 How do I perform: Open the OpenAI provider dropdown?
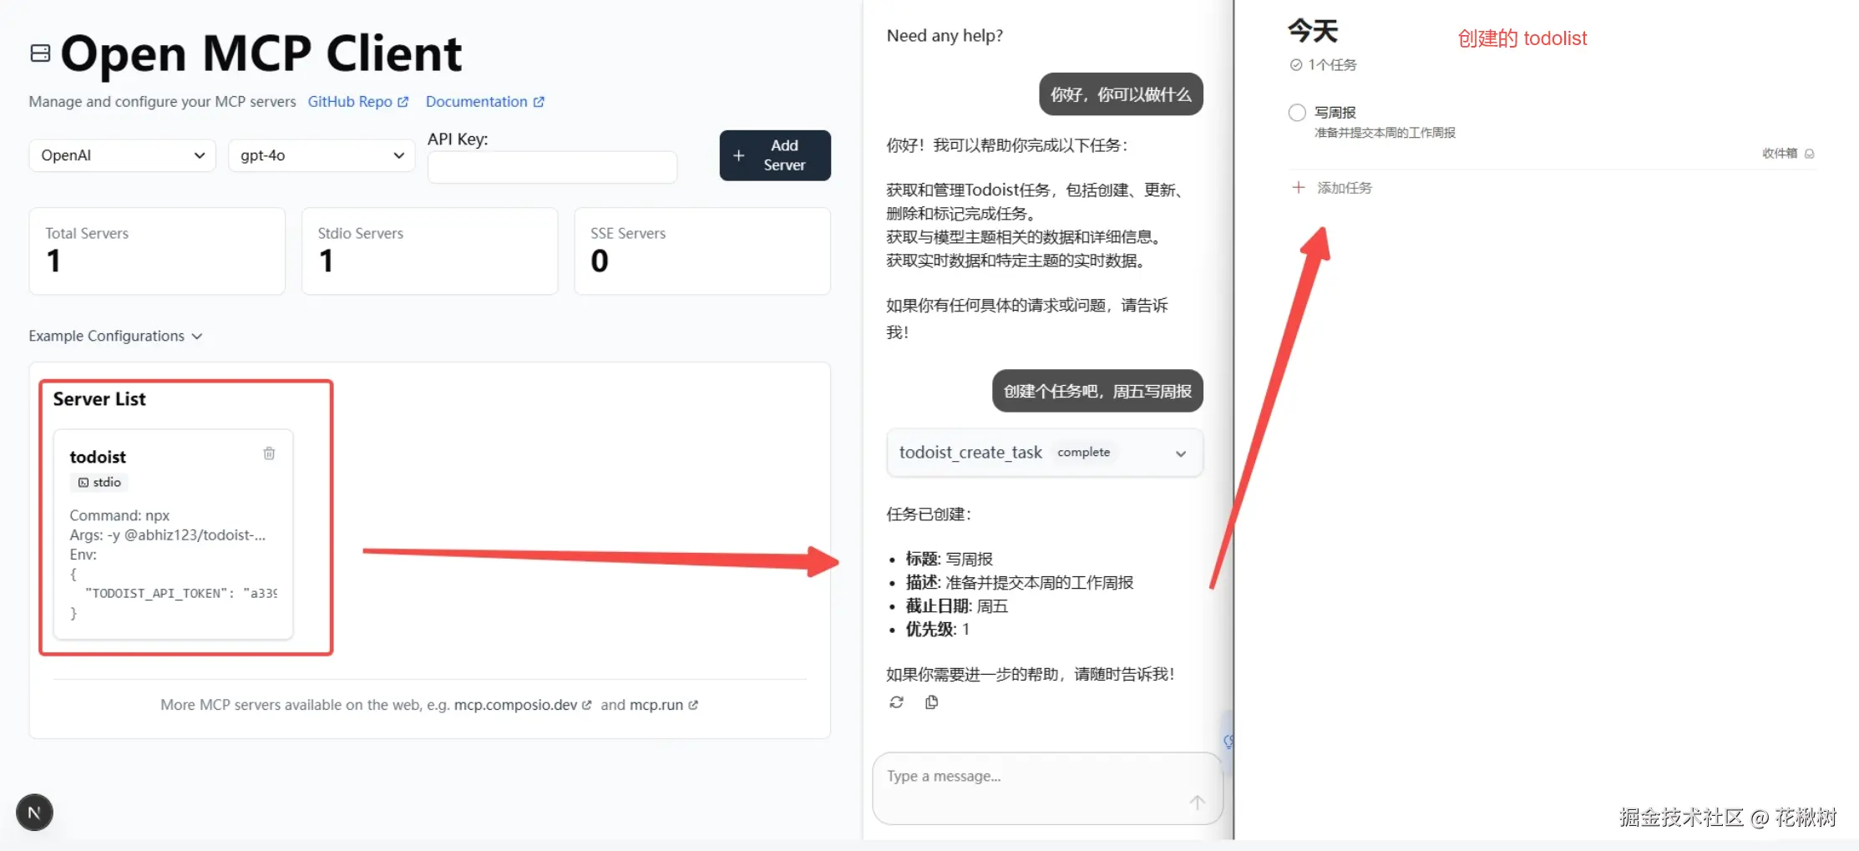pos(122,155)
